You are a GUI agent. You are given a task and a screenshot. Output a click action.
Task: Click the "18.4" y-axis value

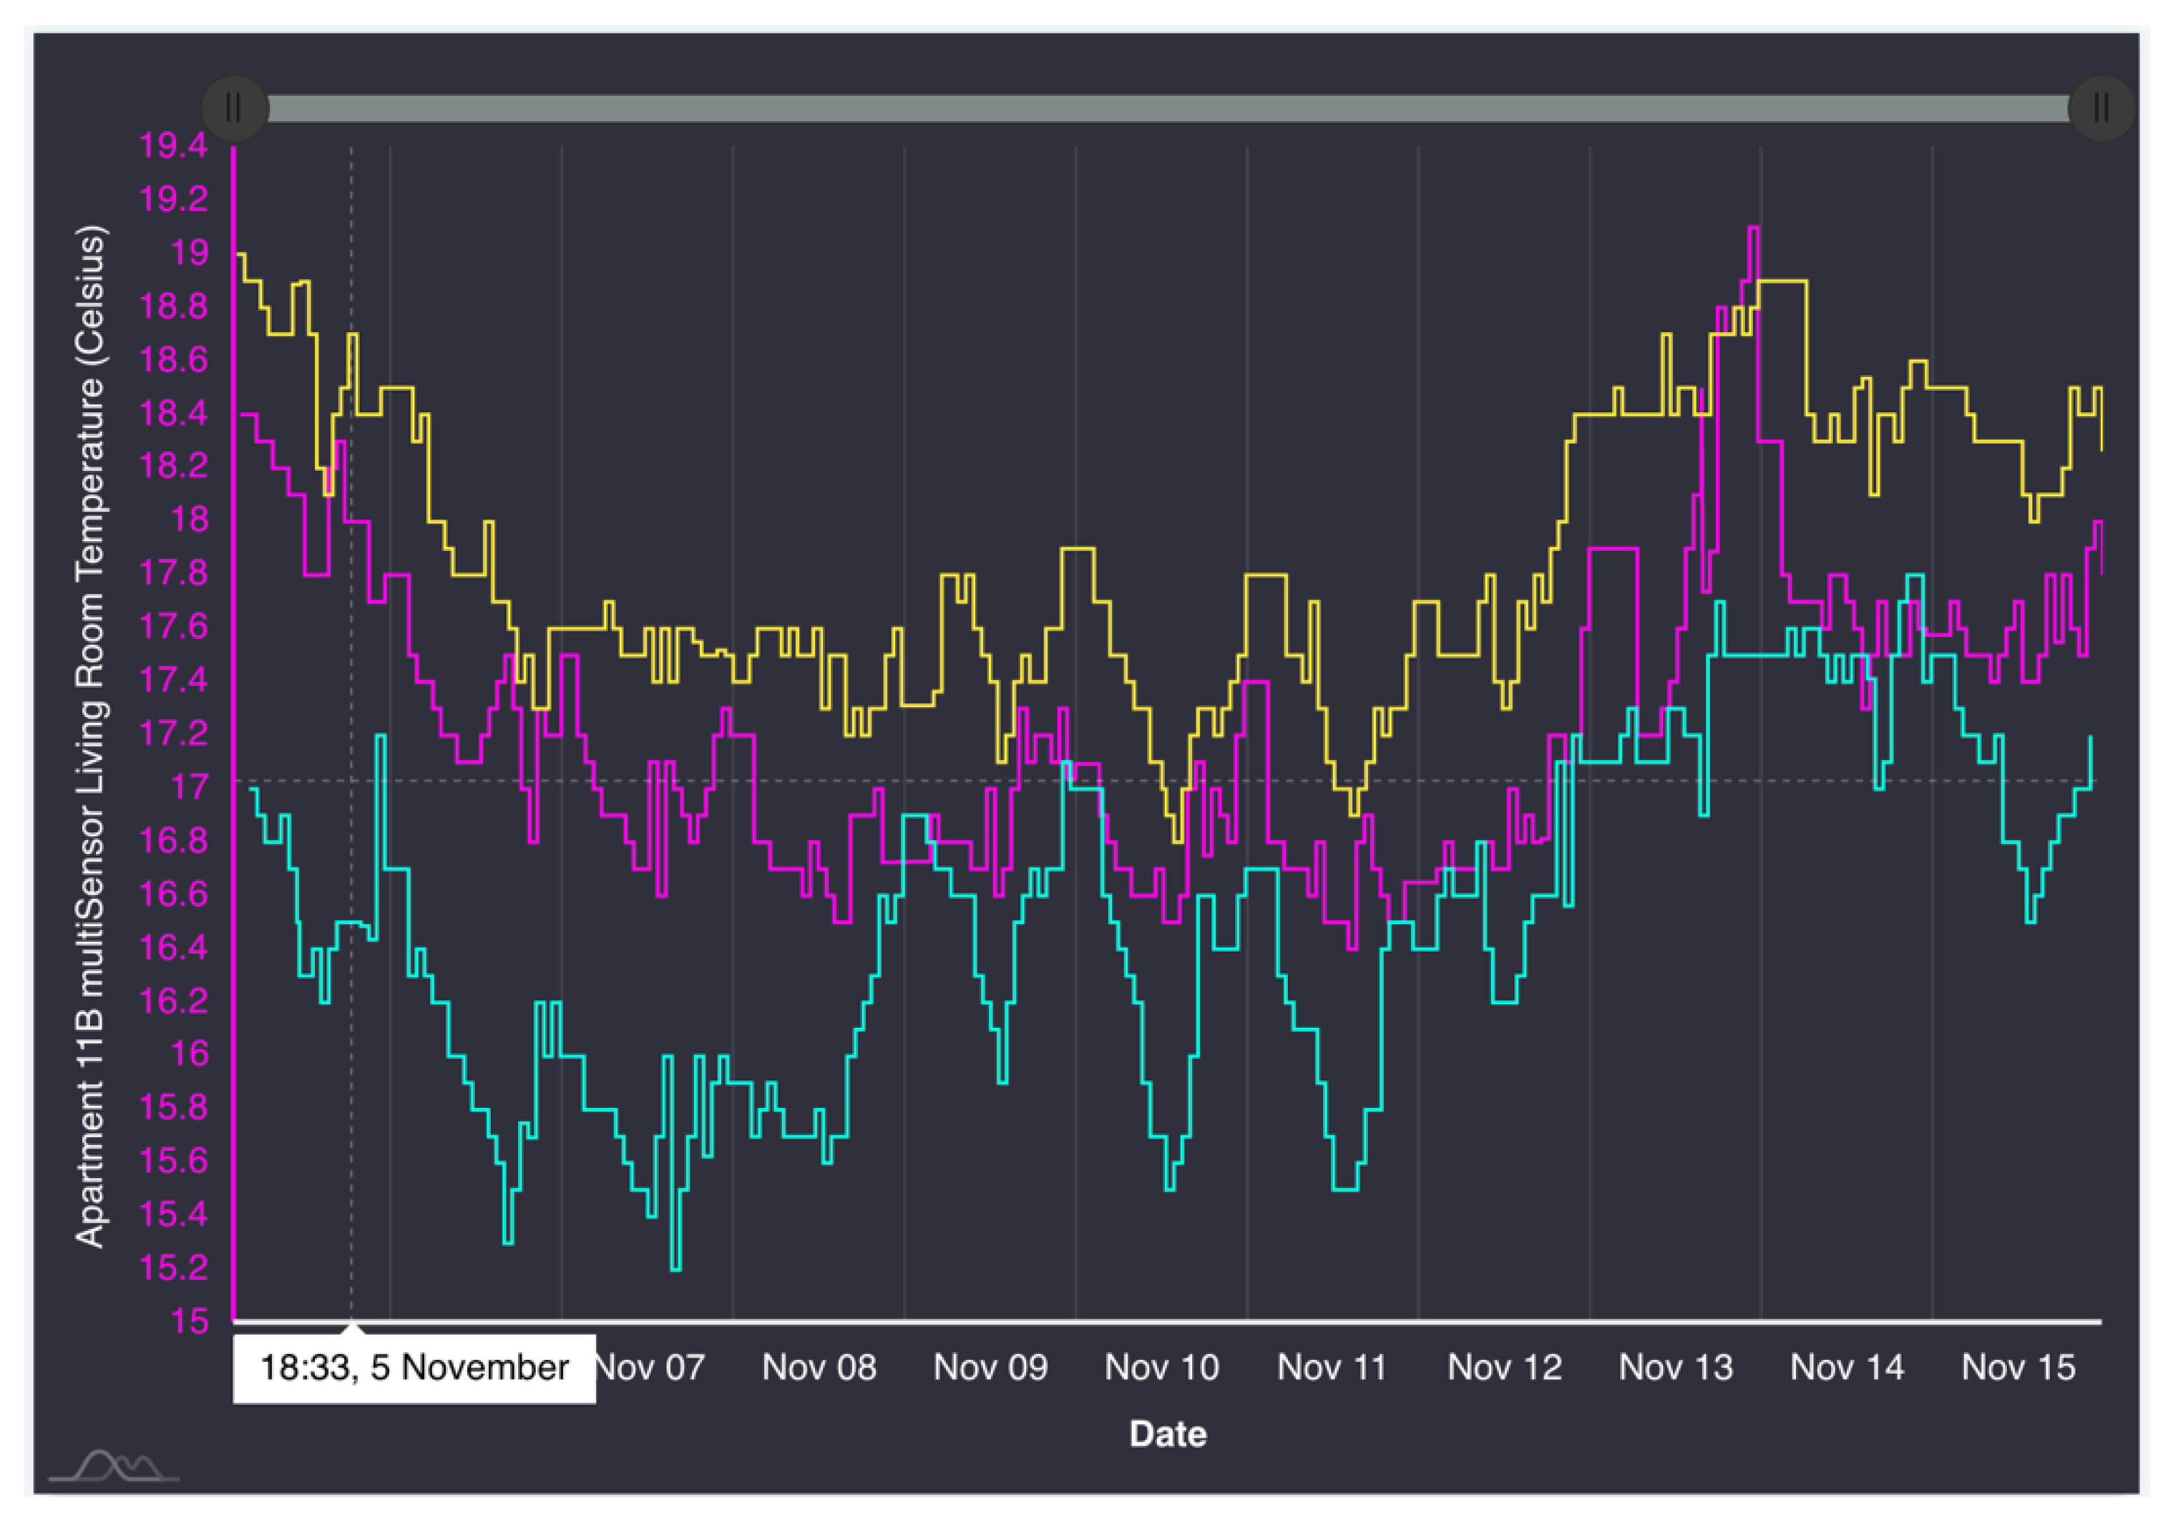tap(174, 413)
